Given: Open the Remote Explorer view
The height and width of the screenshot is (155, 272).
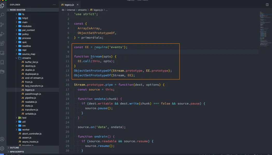Looking at the screenshot, I should tap(2, 53).
